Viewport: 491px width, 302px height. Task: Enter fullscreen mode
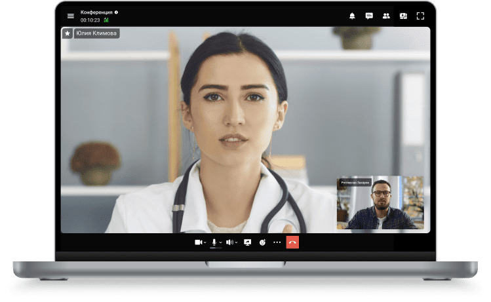click(x=421, y=16)
